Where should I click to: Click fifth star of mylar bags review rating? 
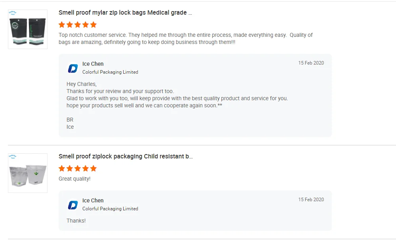(x=93, y=25)
